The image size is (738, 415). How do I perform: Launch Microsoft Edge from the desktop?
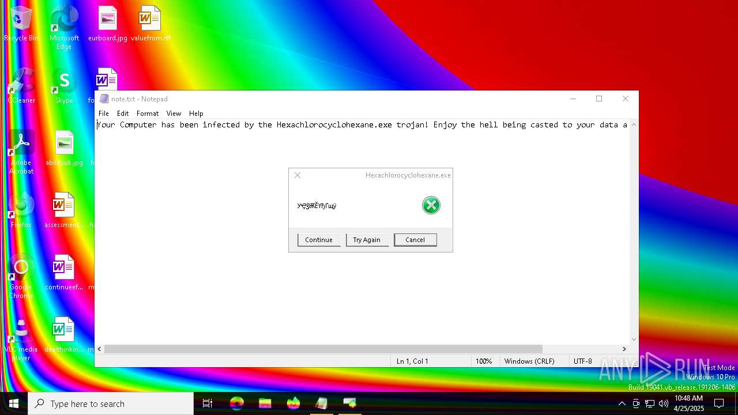tap(64, 27)
